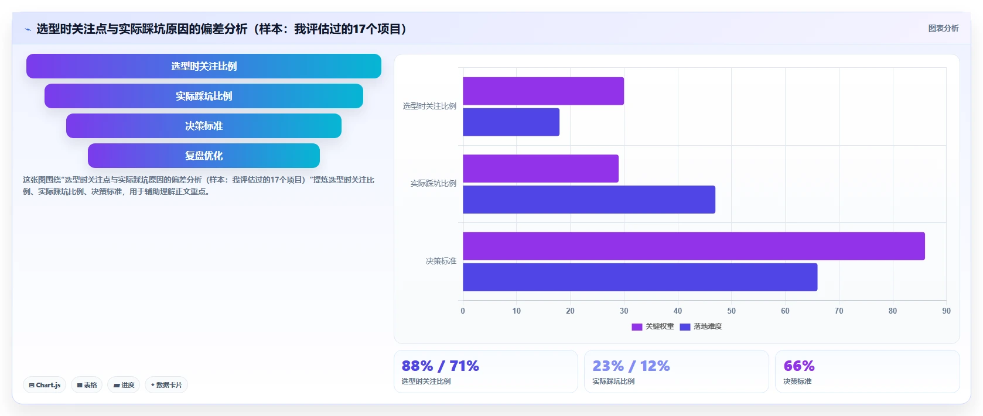Click the 23% / 12% data card value

(631, 366)
